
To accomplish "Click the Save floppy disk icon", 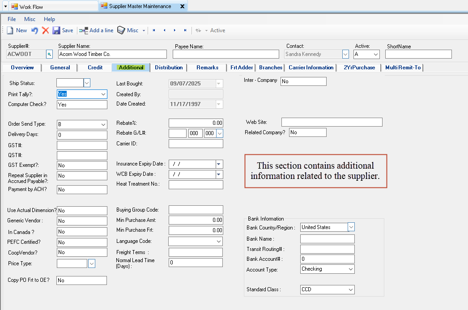I will coord(56,30).
